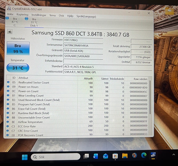Image resolution: width=178 pixels, height=166 pixels.
Task: Open the Tema menu
Action: [52, 15]
